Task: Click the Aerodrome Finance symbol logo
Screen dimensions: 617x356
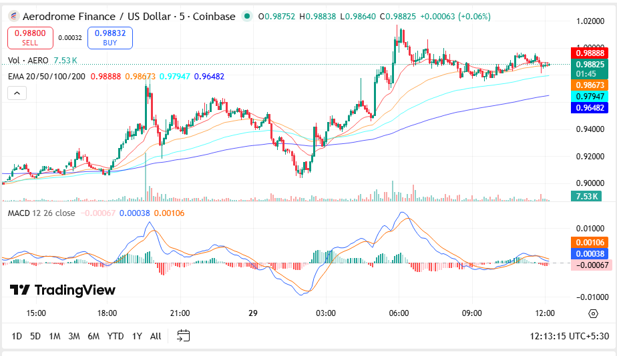Action: click(x=13, y=16)
